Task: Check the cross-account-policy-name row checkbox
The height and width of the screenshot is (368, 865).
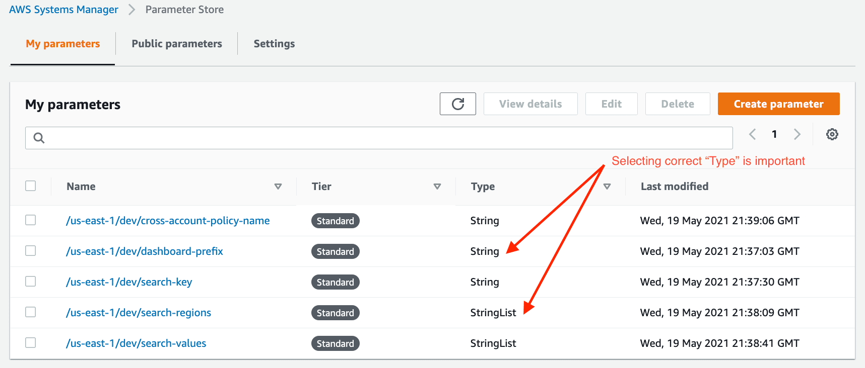Action: (x=31, y=220)
